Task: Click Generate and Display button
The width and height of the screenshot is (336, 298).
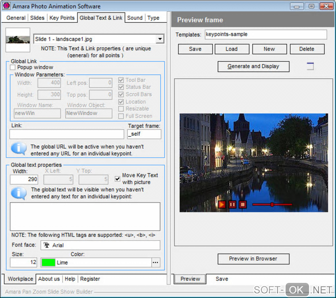Action: [x=253, y=66]
